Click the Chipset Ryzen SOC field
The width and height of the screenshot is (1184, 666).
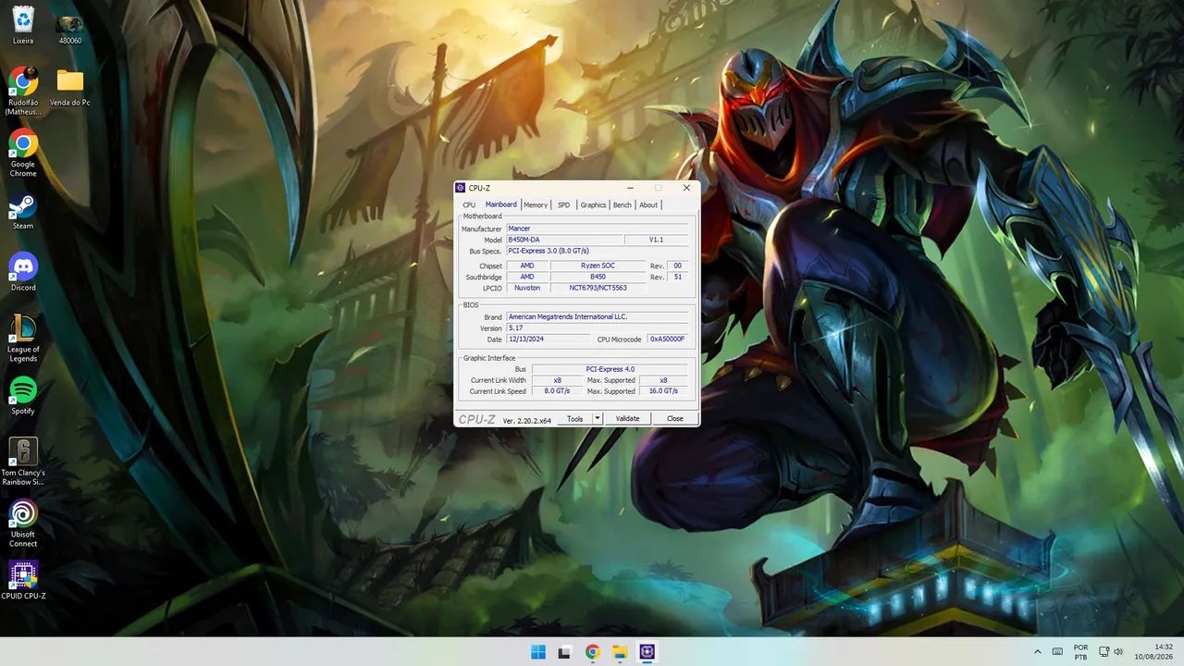point(598,265)
